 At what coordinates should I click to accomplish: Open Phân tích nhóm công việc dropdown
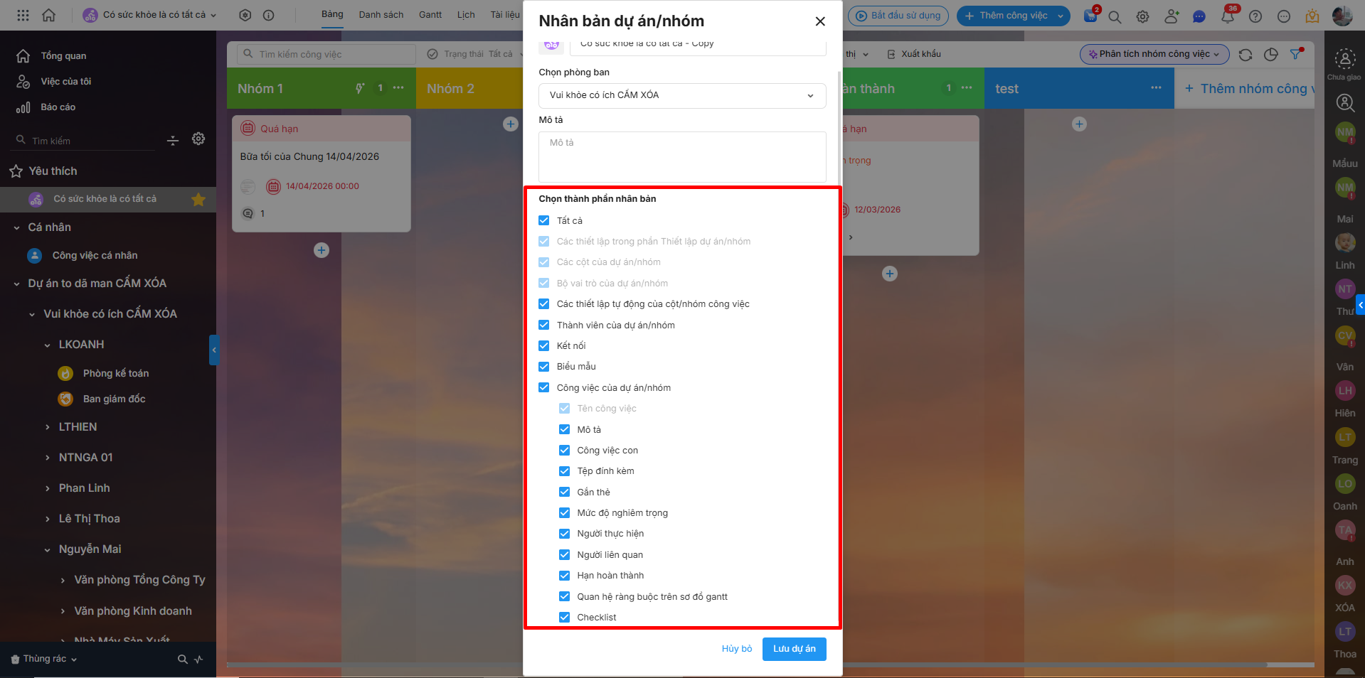[x=1154, y=54]
